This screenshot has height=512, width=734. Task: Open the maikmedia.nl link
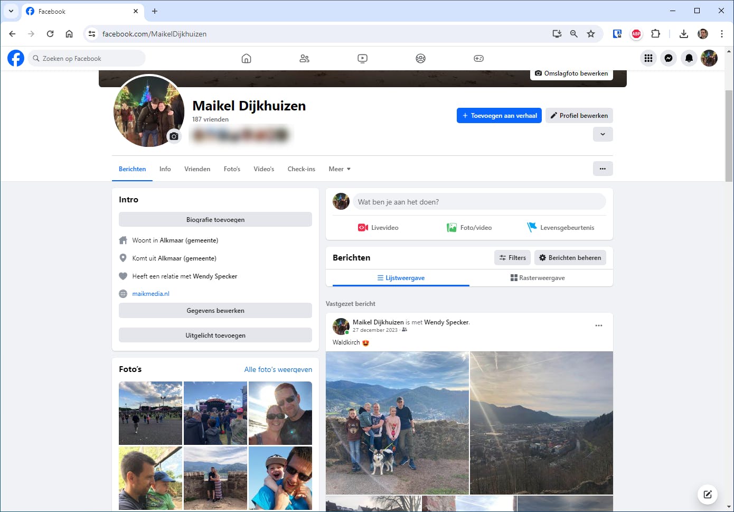[150, 294]
